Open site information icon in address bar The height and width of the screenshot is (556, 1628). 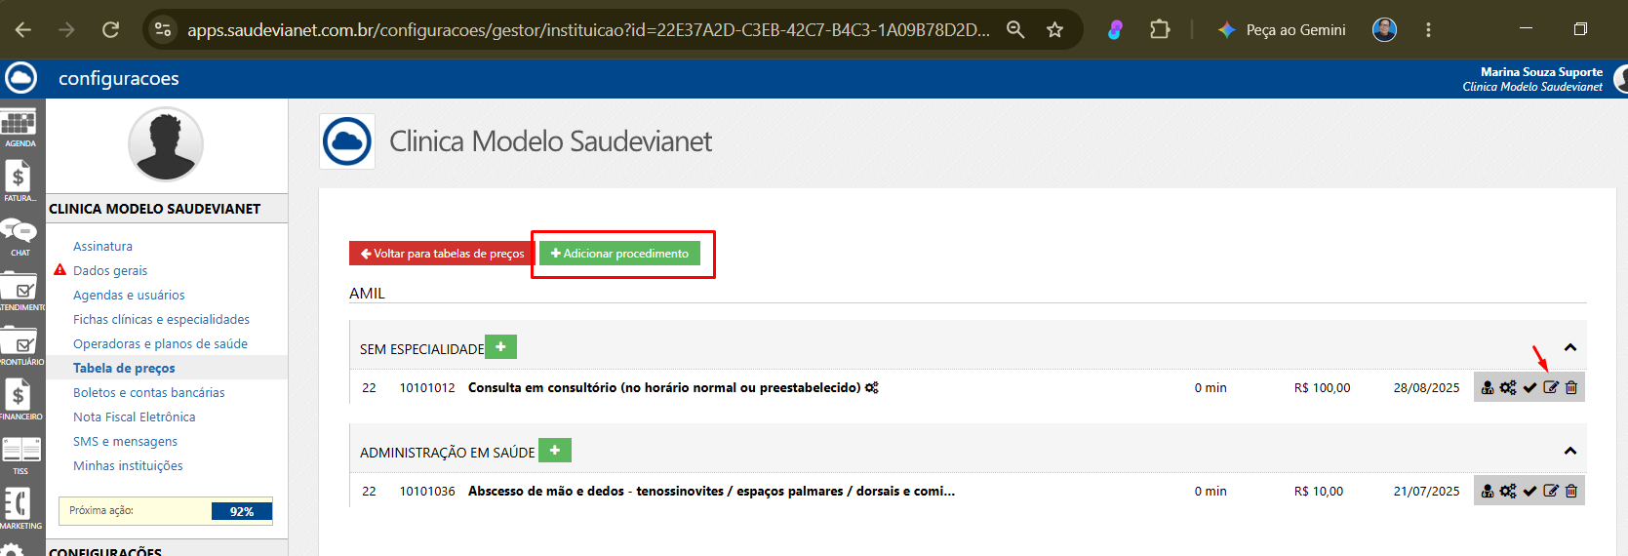(x=164, y=29)
